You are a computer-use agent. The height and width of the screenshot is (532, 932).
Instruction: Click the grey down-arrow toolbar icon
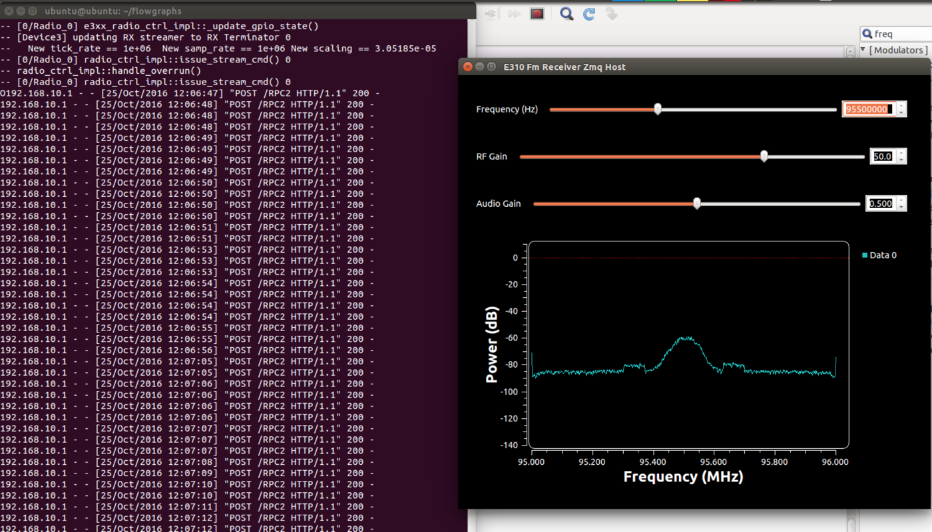[611, 13]
